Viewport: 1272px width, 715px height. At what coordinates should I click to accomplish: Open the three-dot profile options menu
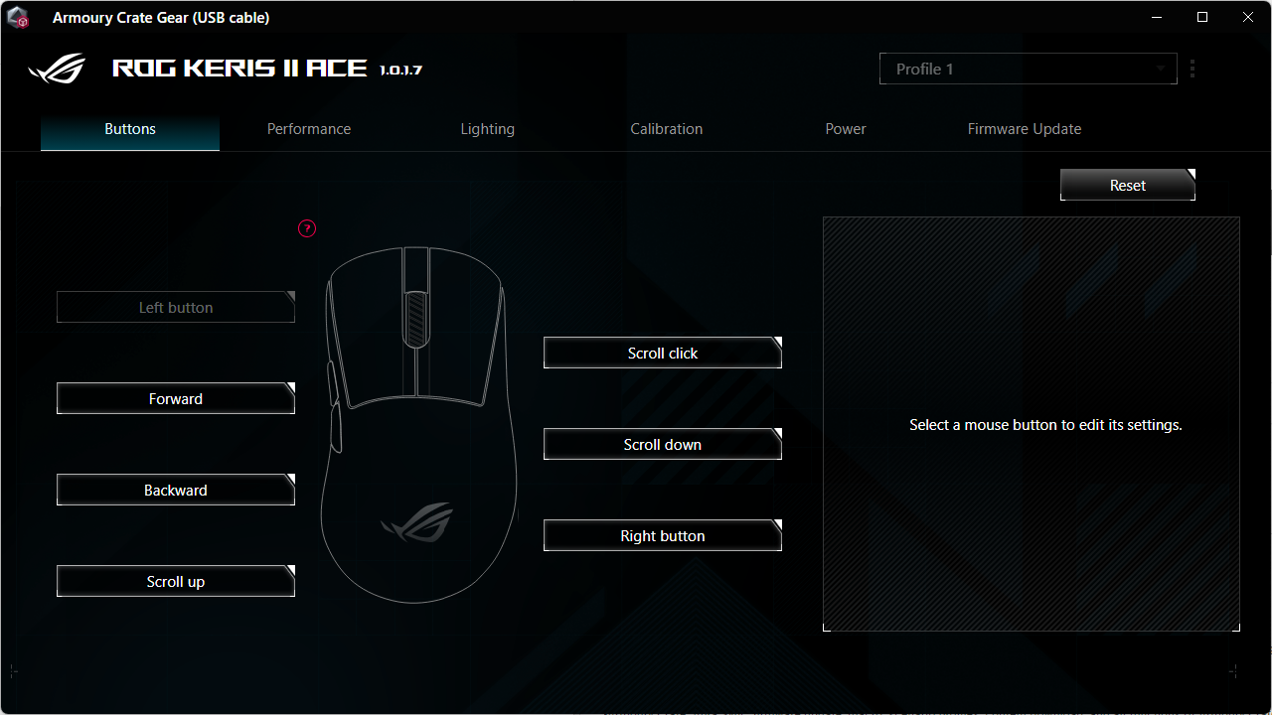1192,69
